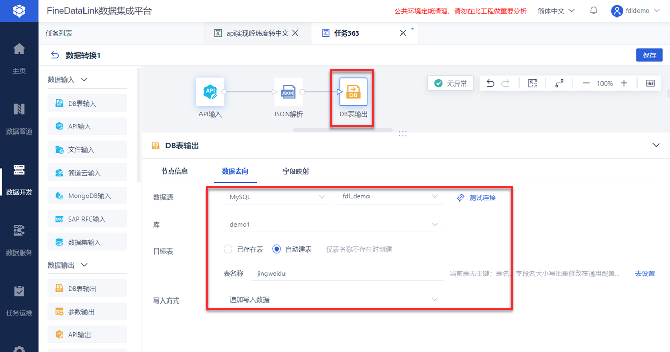The height and width of the screenshot is (352, 670).
Task: Collapse the 数据输入 section
Action: point(85,80)
